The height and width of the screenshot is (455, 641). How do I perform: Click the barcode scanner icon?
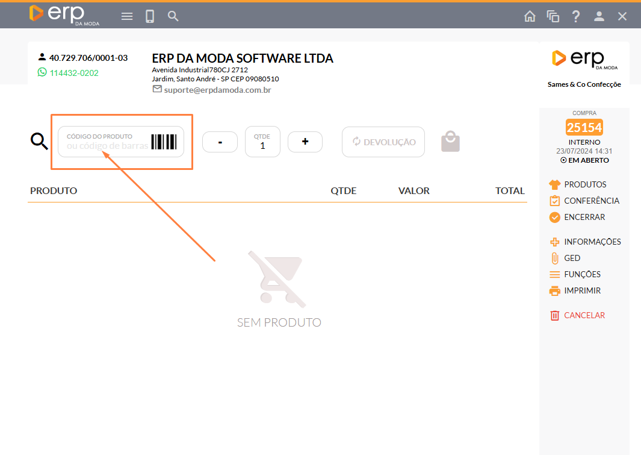click(x=164, y=142)
